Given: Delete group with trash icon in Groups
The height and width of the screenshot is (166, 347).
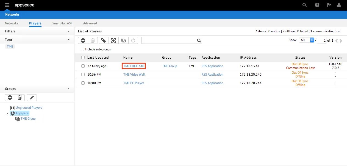Looking at the screenshot, I should coord(20,98).
